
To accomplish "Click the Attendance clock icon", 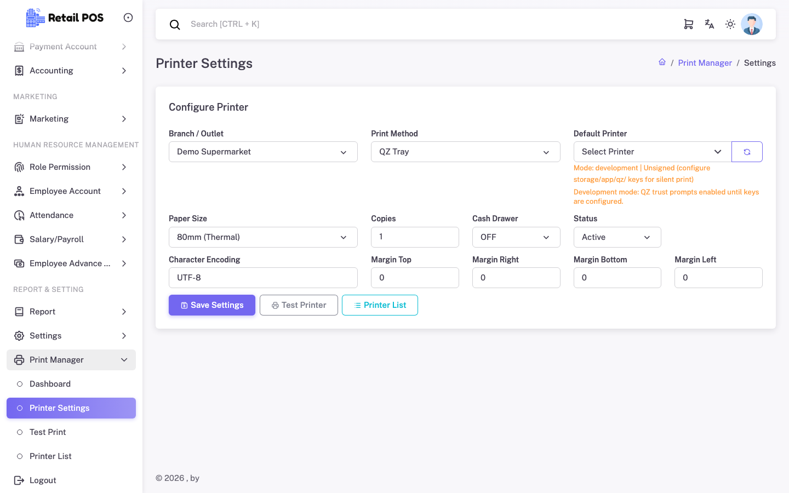I will 19,215.
